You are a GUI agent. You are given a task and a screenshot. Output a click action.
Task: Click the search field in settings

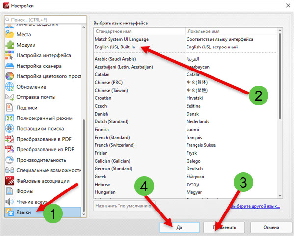coord(46,20)
